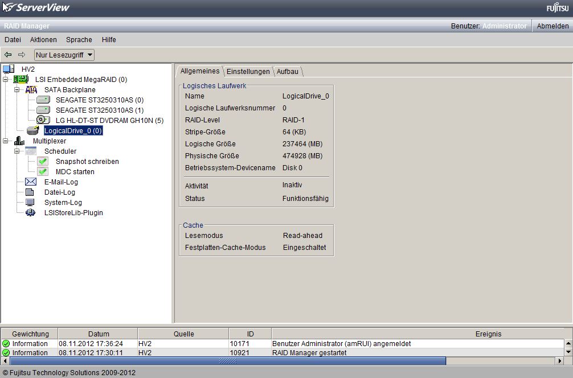Collapse the Scheduler tree node

[x=17, y=151]
